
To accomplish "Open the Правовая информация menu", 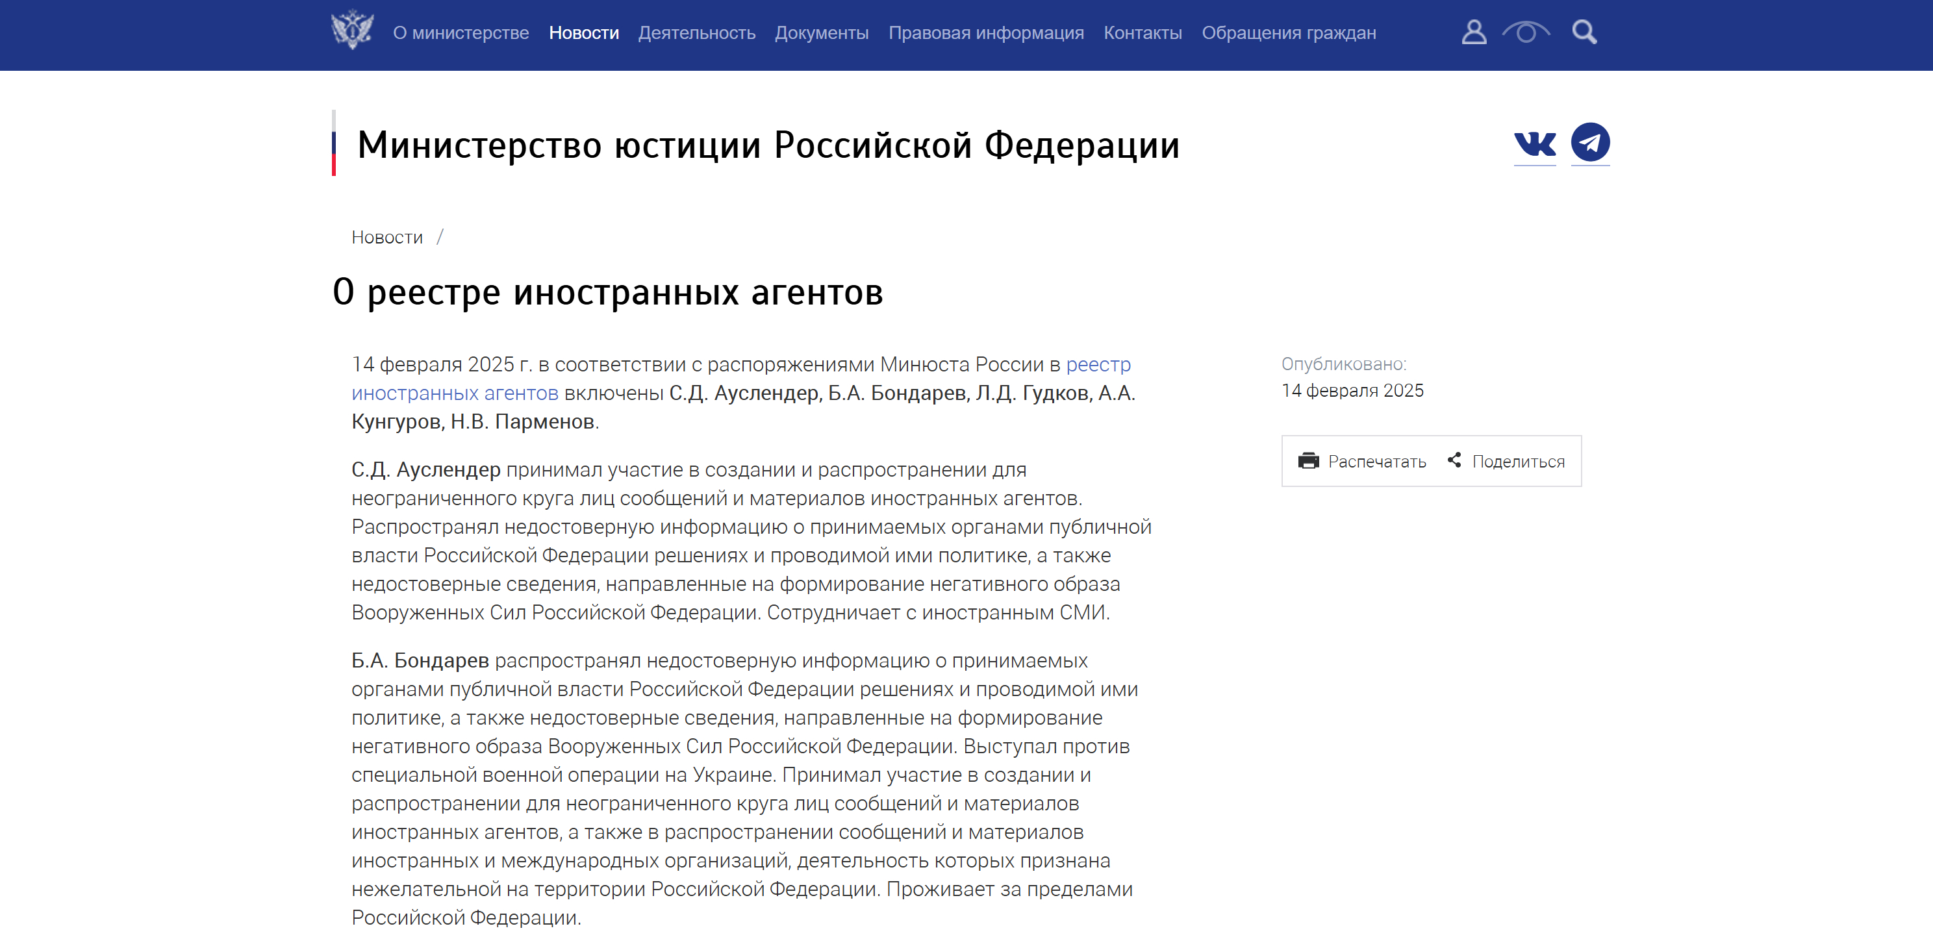I will point(986,33).
